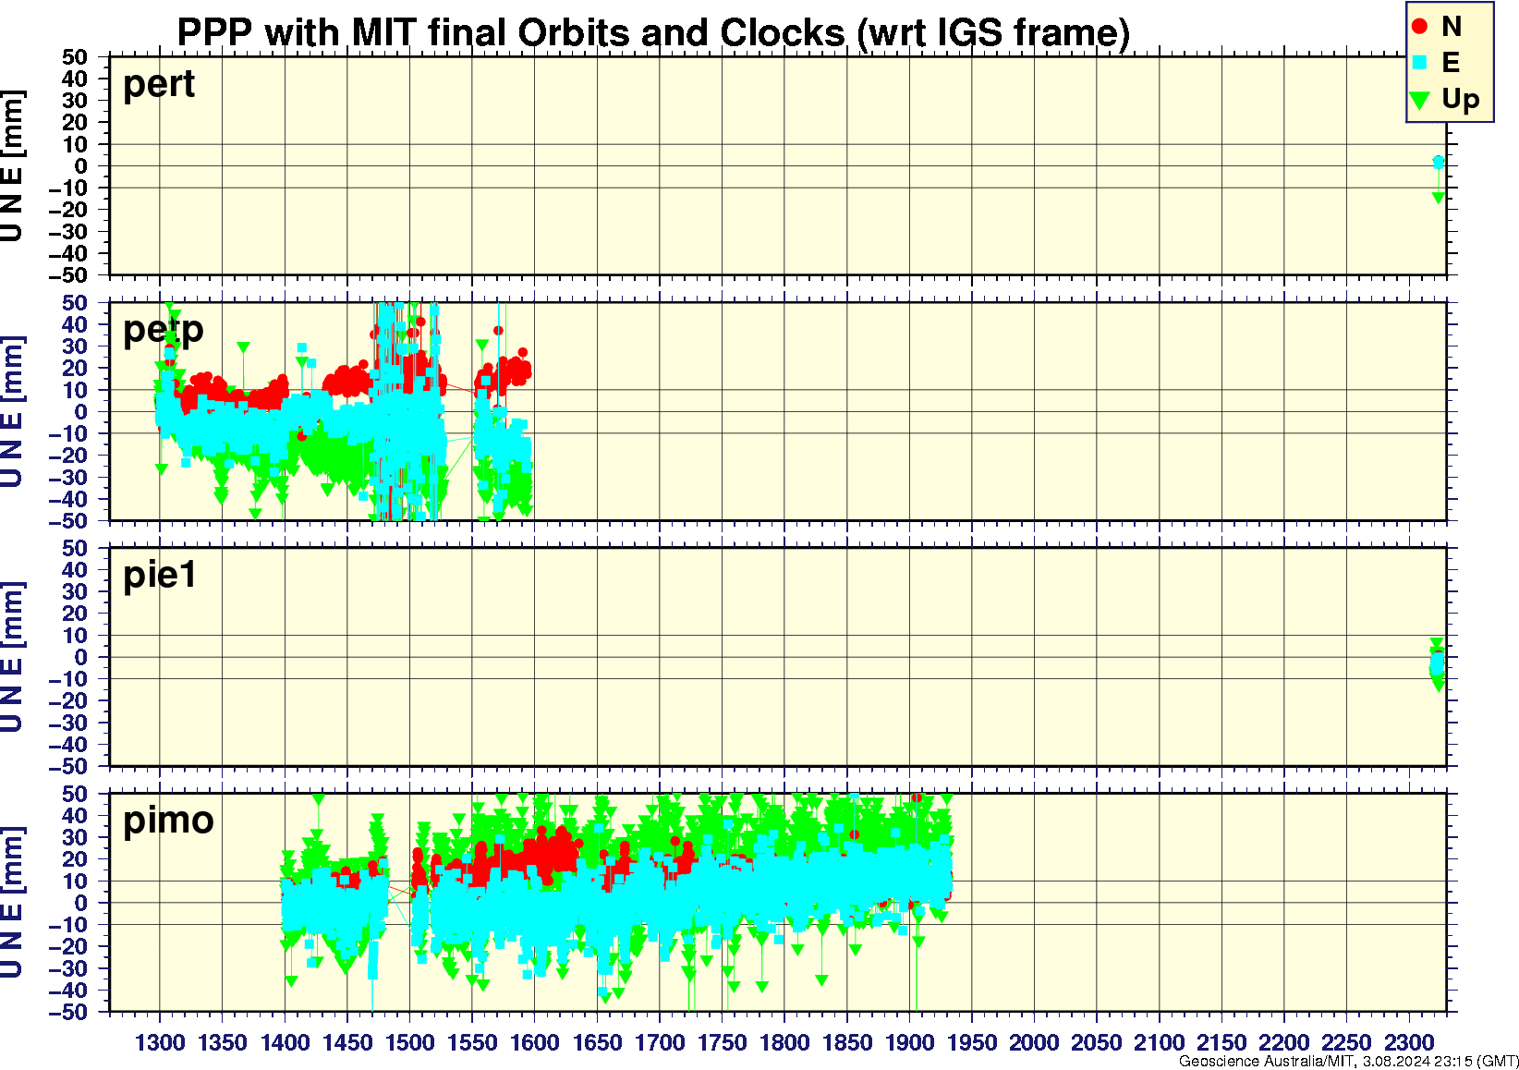Image resolution: width=1519 pixels, height=1070 pixels.
Task: Click the x-axis label 2100
Action: 1159,1043
